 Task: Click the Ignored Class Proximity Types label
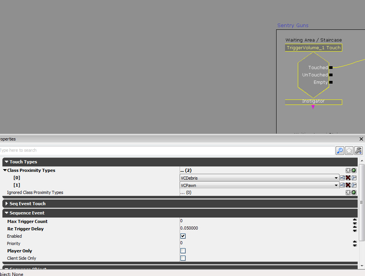[x=35, y=192]
